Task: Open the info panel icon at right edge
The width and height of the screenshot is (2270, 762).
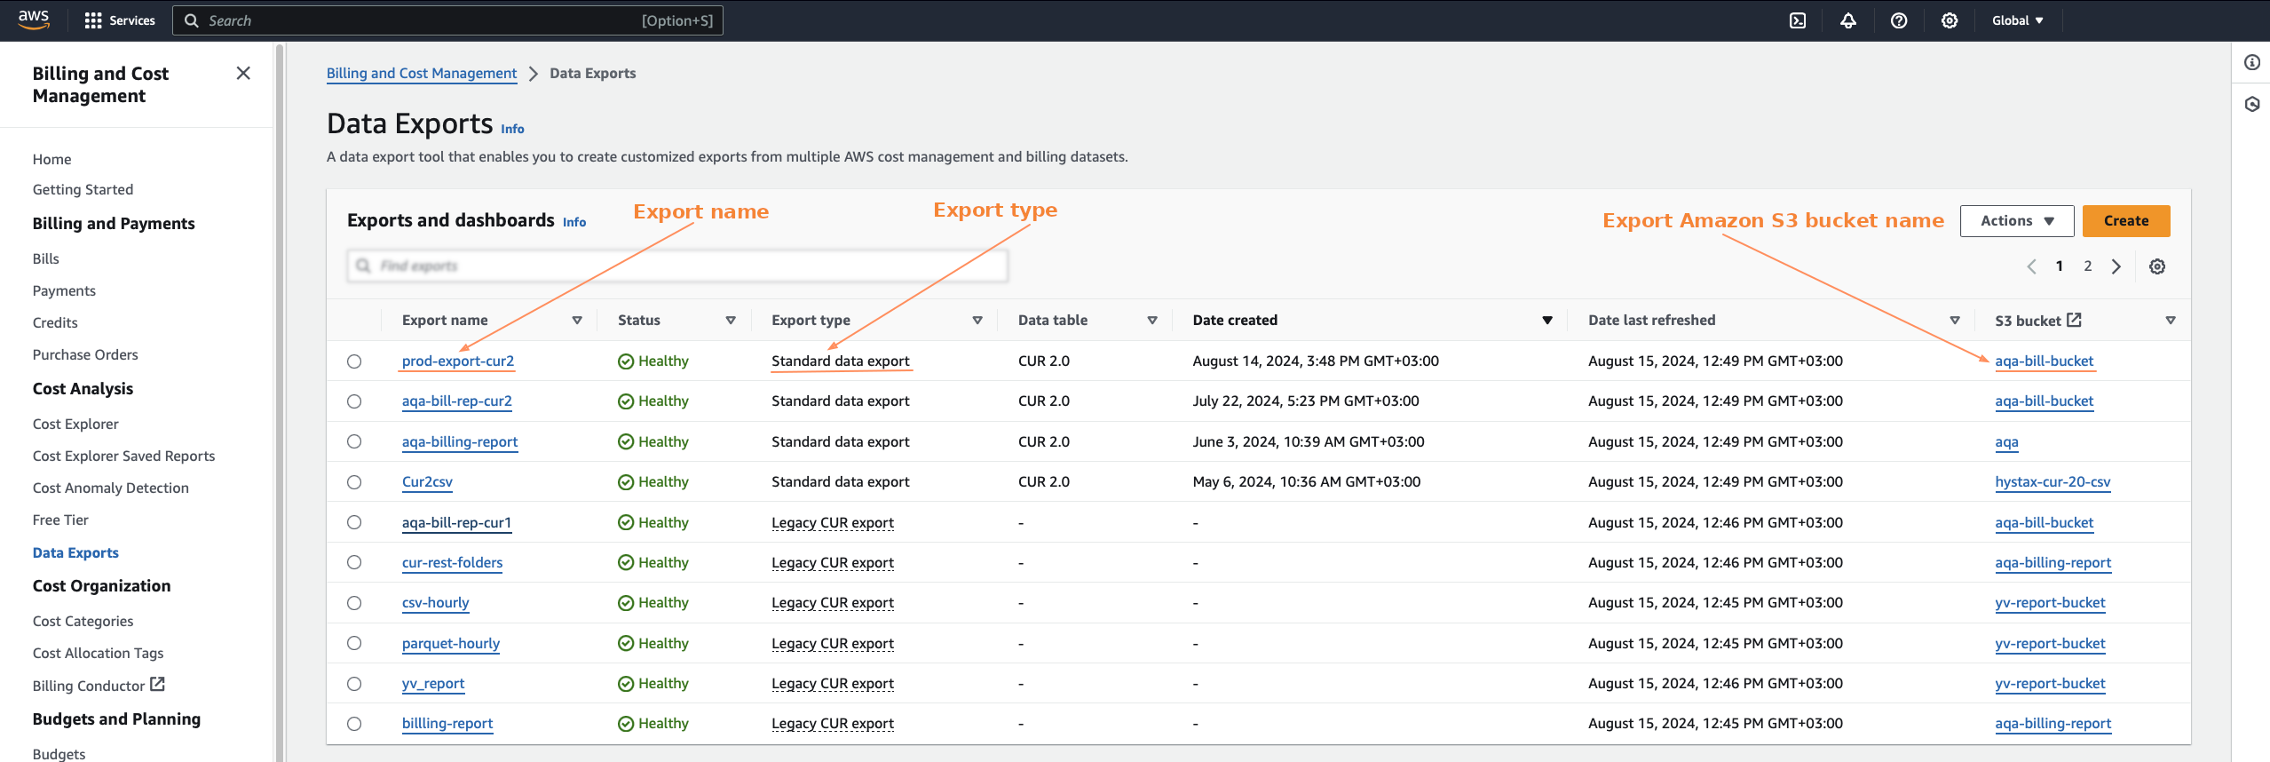Action: click(2252, 62)
